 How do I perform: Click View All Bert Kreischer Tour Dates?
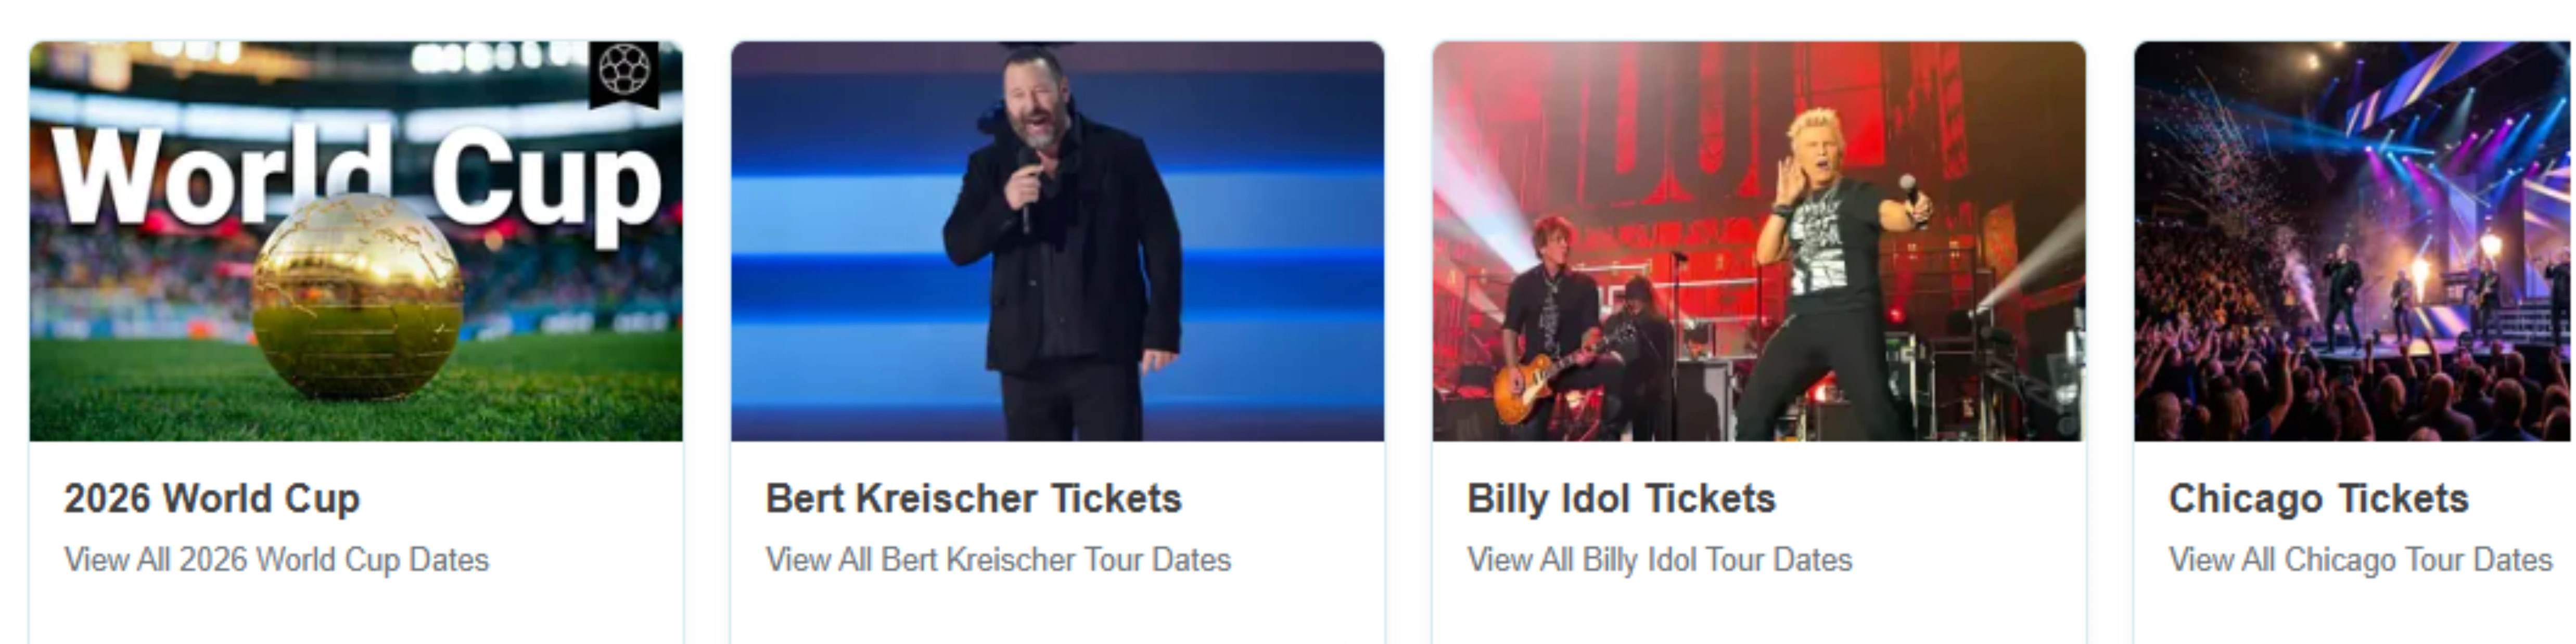(997, 559)
